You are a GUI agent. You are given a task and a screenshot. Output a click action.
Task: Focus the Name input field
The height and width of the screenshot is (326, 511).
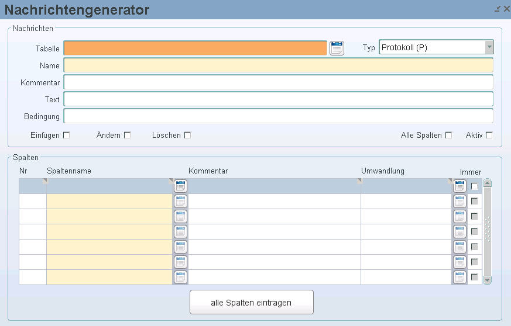[x=278, y=65]
